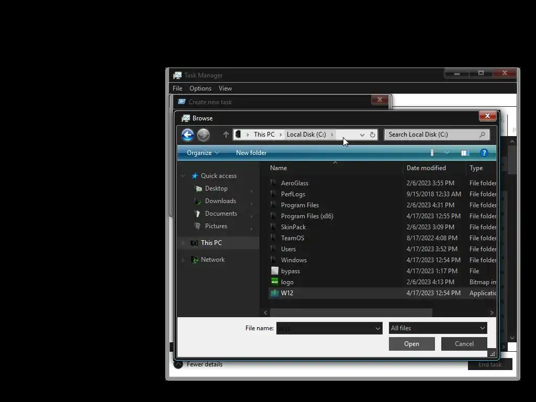Expand the chevron after Local Disk (C:)

pyautogui.click(x=332, y=135)
